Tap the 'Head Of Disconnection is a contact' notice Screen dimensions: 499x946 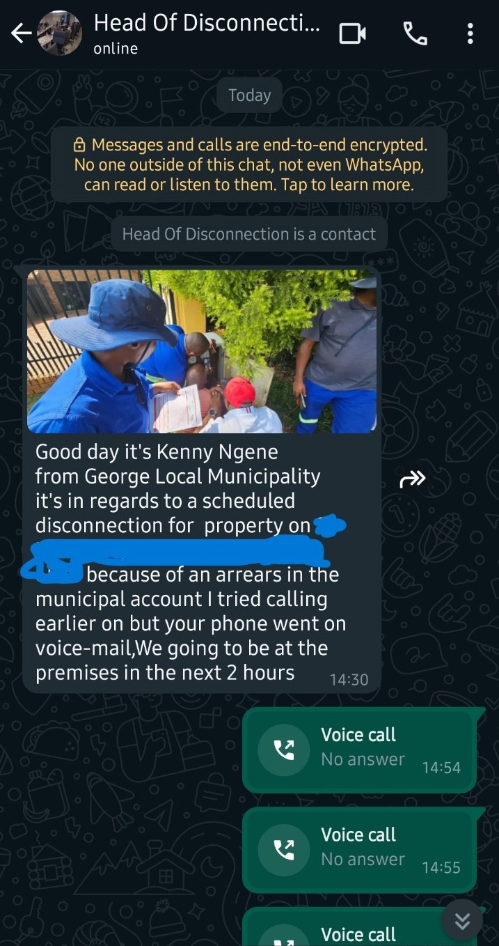pos(249,234)
